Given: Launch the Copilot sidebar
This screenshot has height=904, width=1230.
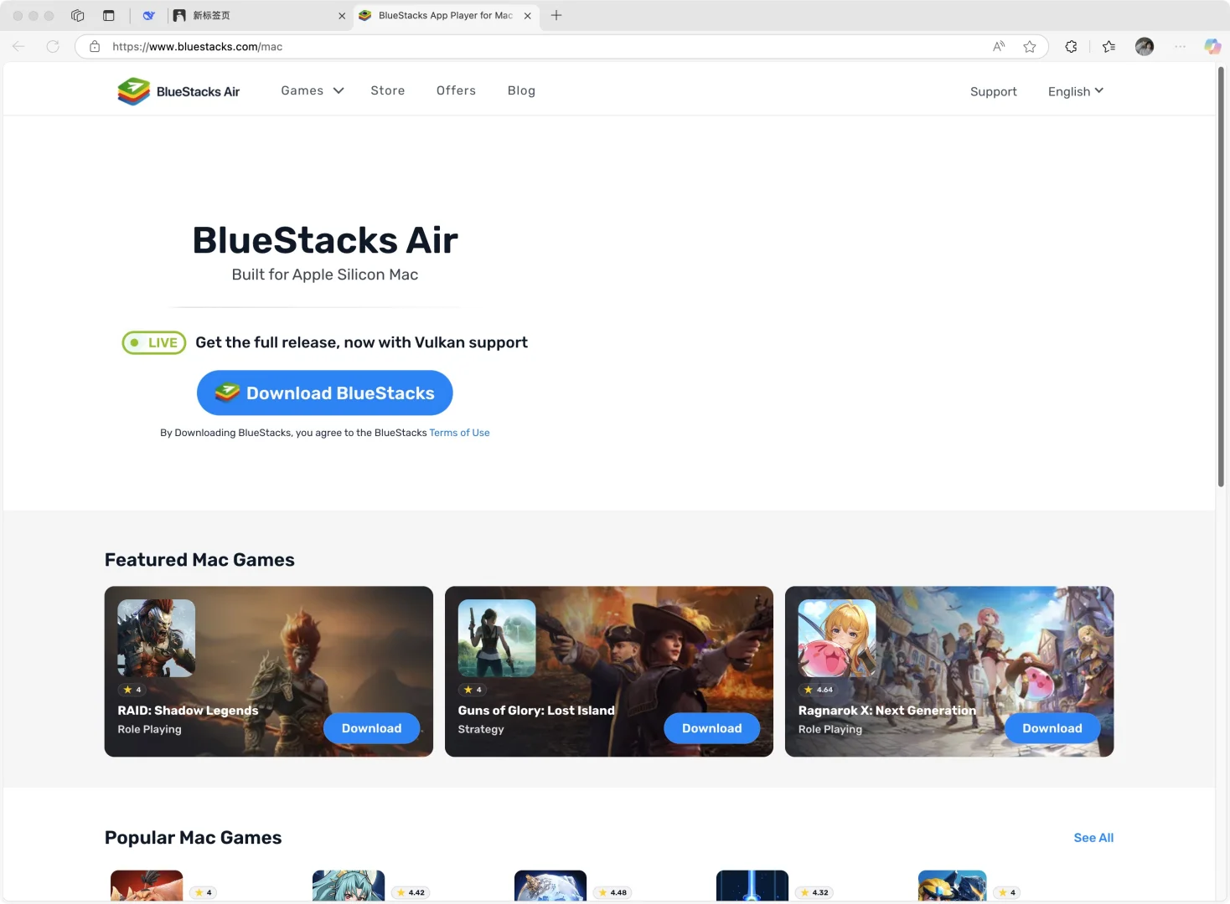Looking at the screenshot, I should click(1212, 46).
